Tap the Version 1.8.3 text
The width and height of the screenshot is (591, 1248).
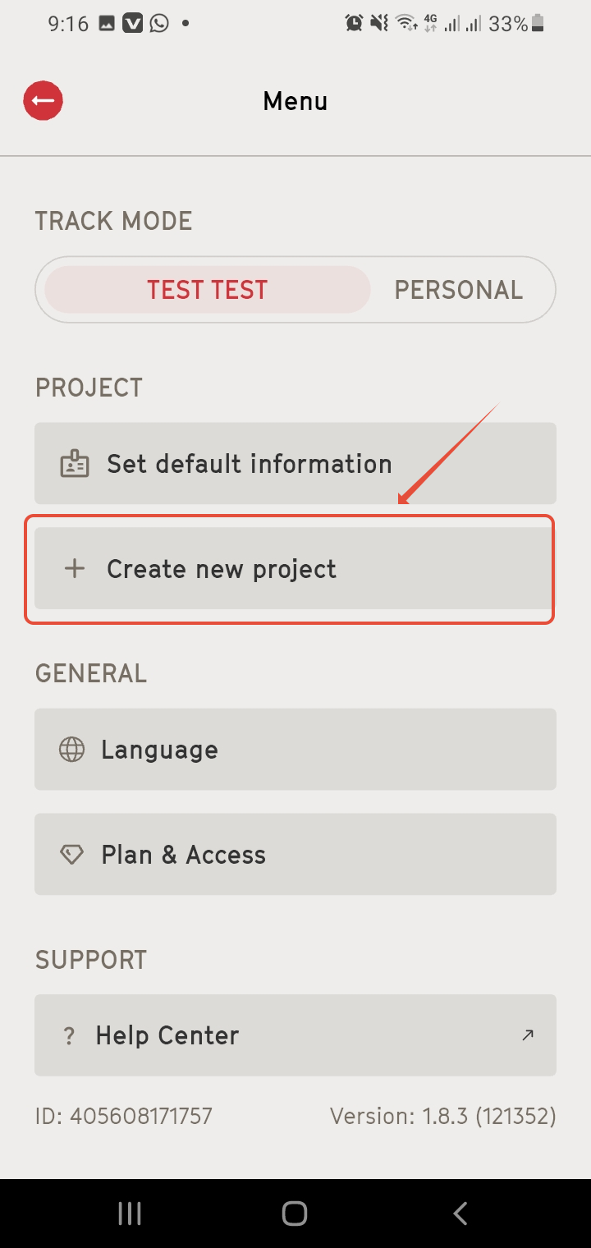[443, 1117]
